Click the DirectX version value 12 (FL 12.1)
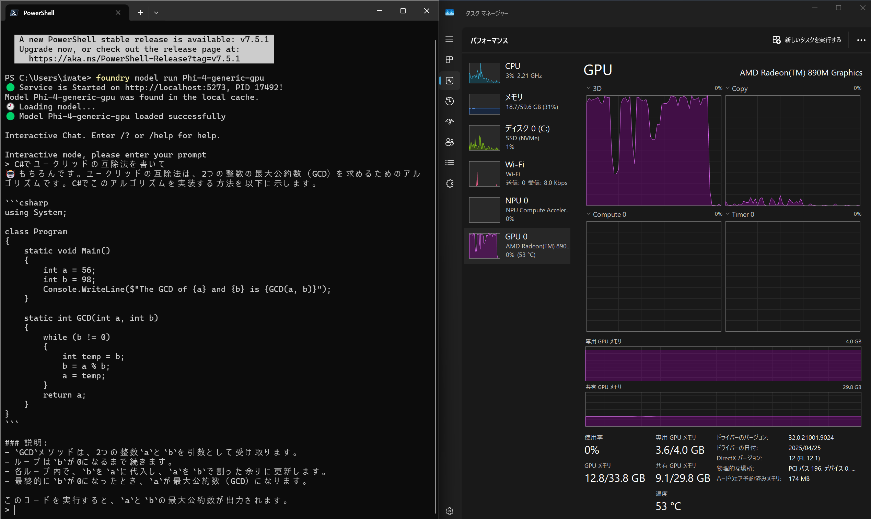Image resolution: width=871 pixels, height=519 pixels. coord(804,458)
